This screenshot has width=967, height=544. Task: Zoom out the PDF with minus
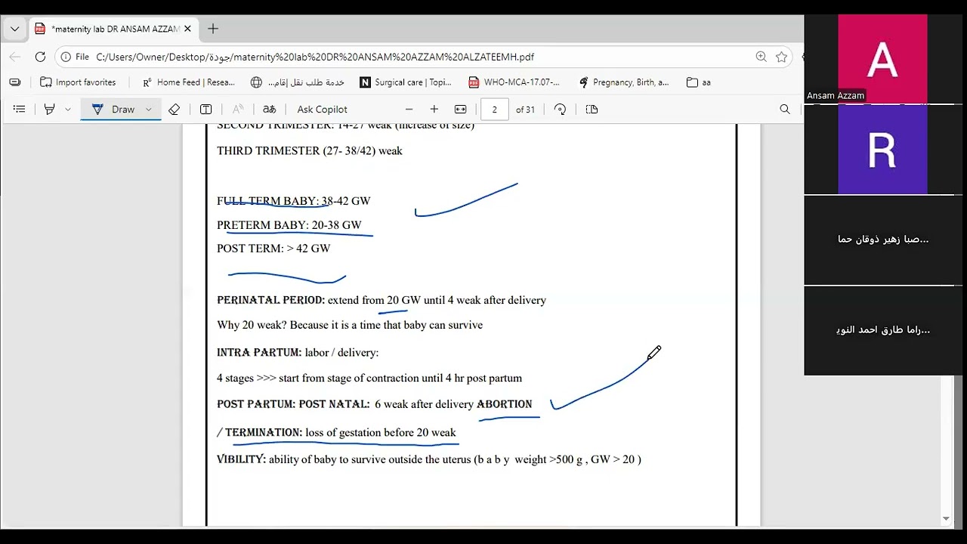409,110
